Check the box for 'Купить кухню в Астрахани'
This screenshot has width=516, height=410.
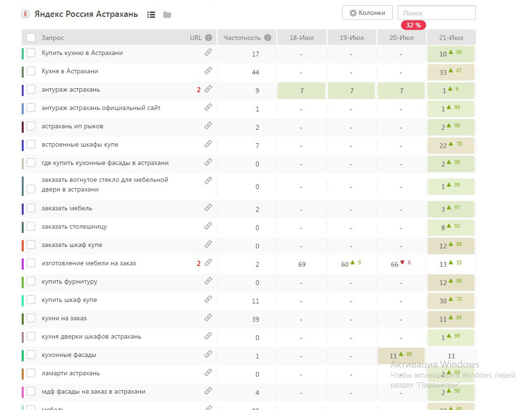pos(31,53)
